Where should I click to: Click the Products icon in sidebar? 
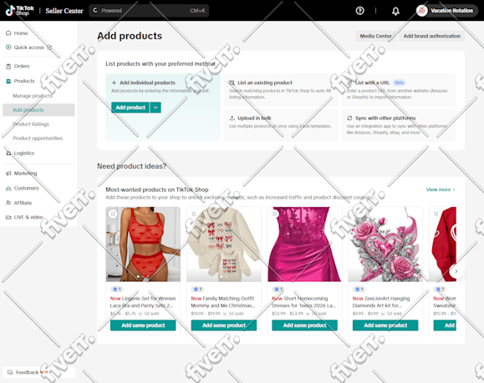(8, 81)
